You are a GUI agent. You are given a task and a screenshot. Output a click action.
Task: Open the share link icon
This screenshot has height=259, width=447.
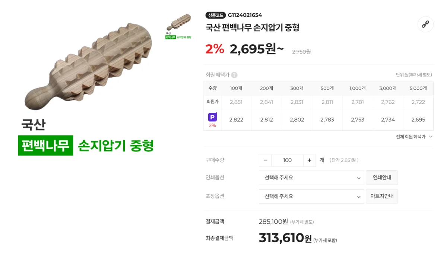[x=425, y=24]
